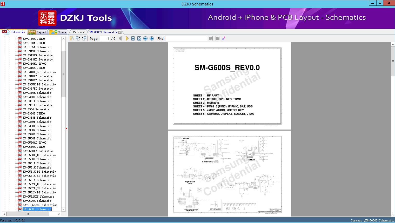
Task: Close the SM-G600S Schematic tab
Action: click(x=120, y=32)
